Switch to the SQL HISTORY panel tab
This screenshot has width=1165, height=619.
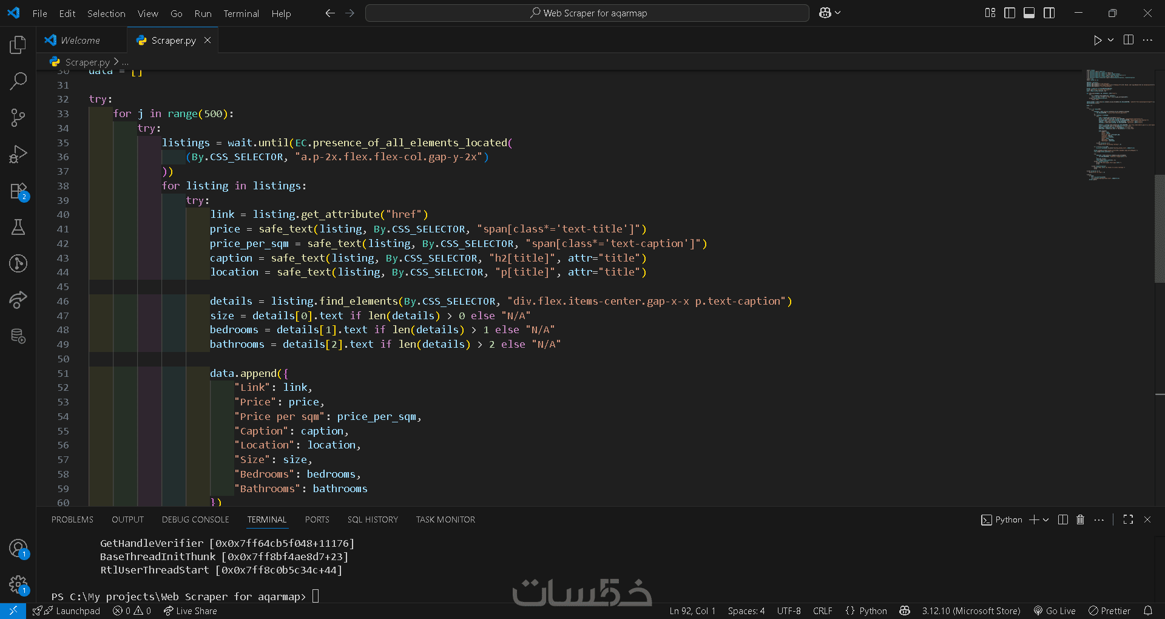click(x=373, y=519)
